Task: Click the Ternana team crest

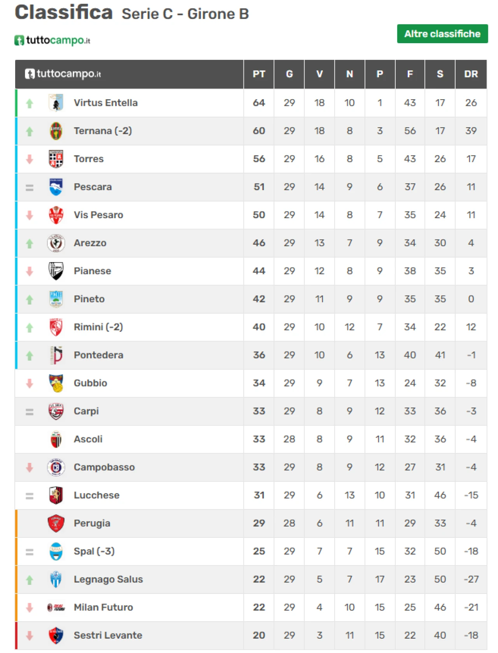Action: pyautogui.click(x=56, y=131)
